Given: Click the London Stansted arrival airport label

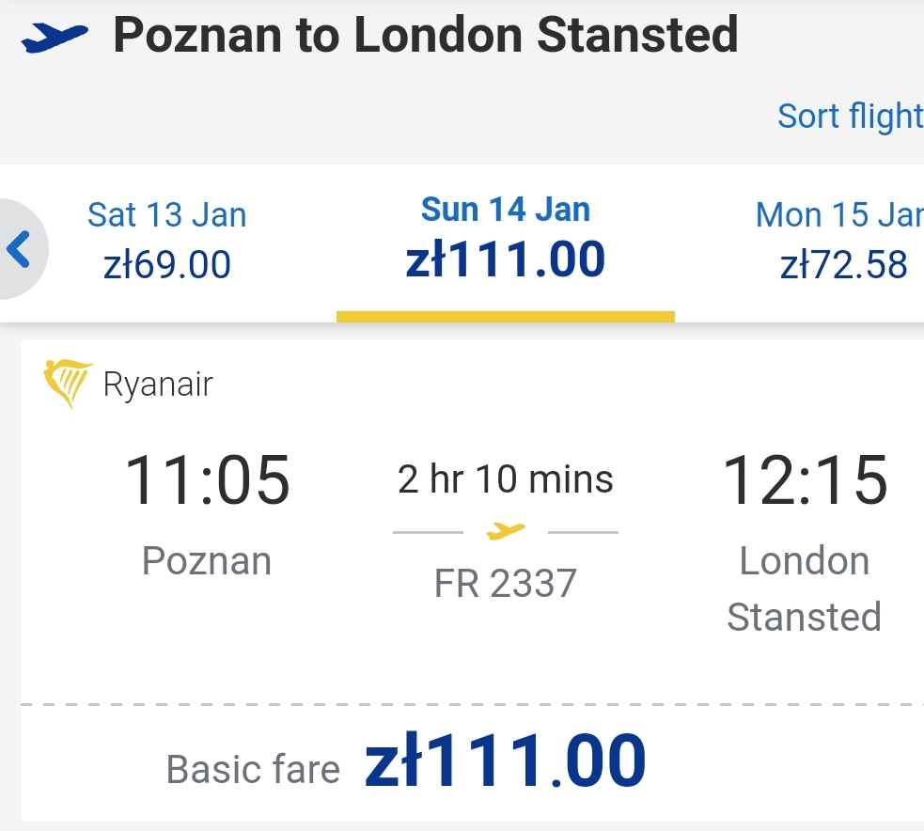Looking at the screenshot, I should point(805,588).
